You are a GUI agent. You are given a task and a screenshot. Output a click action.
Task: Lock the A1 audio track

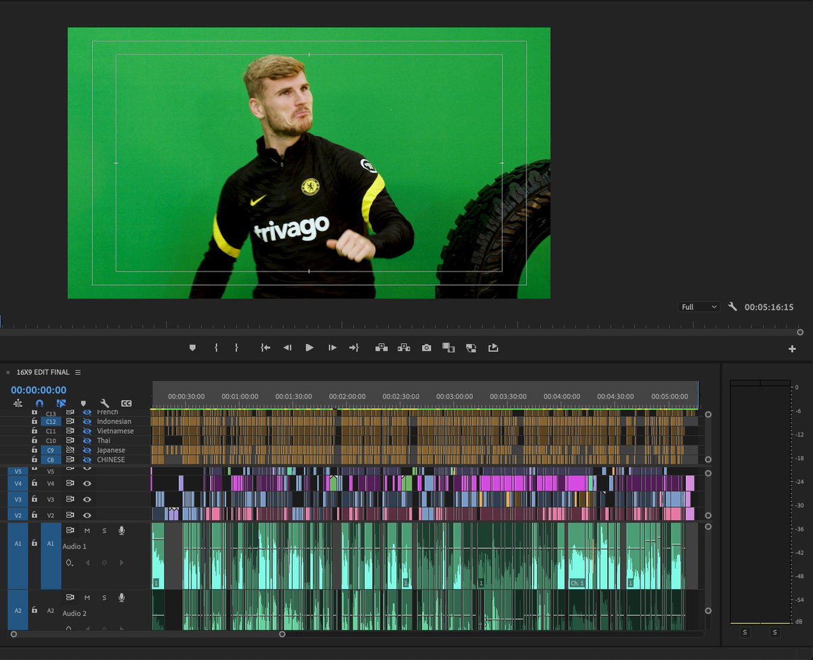coord(35,543)
